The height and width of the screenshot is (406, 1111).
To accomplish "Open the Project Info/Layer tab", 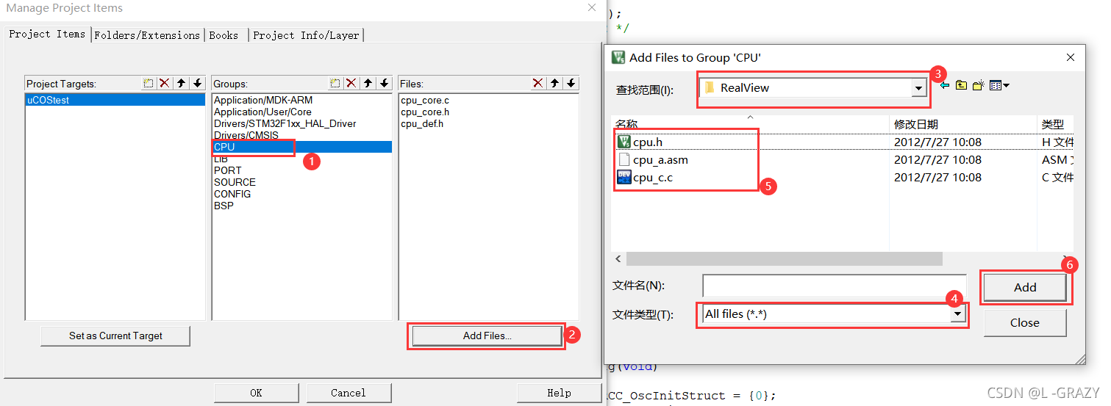I will click(306, 35).
